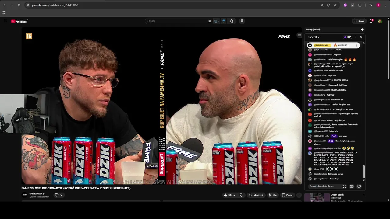This screenshot has height=219, width=390.
Task: Go forward with the browser forward arrow
Action: [12, 5]
